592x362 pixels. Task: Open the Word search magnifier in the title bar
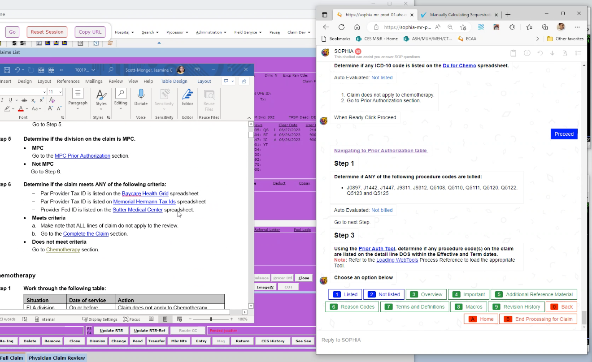(111, 70)
